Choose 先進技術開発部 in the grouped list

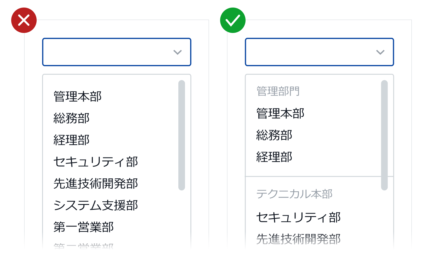coord(299,239)
